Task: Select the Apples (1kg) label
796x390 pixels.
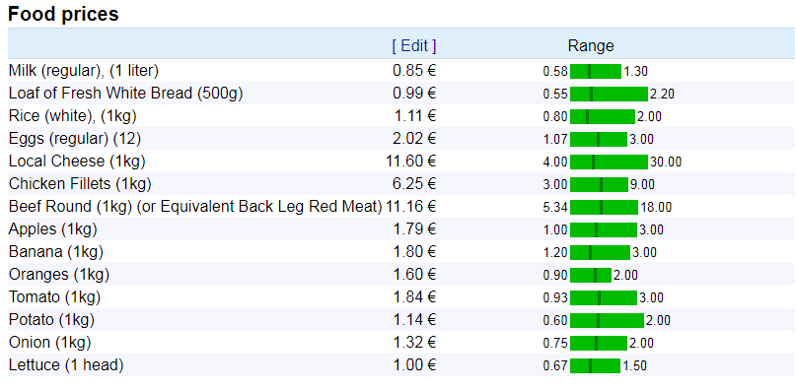Action: coord(53,229)
